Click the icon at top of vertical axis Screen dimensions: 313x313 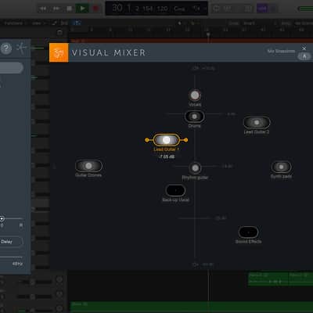[195, 68]
